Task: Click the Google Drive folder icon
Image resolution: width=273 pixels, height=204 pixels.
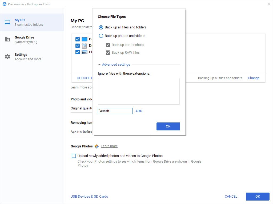Action: click(7, 40)
